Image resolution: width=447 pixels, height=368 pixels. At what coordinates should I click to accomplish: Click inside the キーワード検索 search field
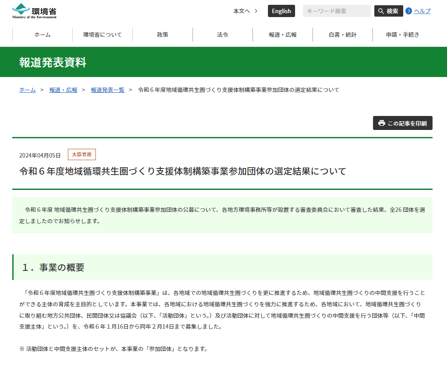(x=336, y=11)
